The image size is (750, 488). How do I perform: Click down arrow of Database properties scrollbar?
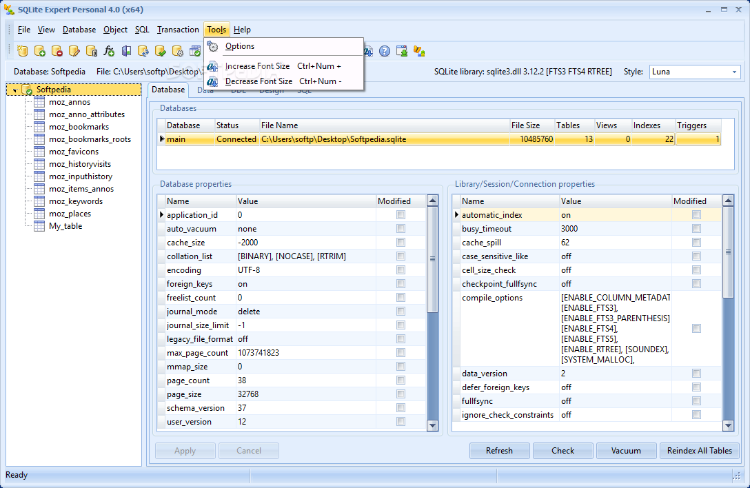pyautogui.click(x=433, y=425)
